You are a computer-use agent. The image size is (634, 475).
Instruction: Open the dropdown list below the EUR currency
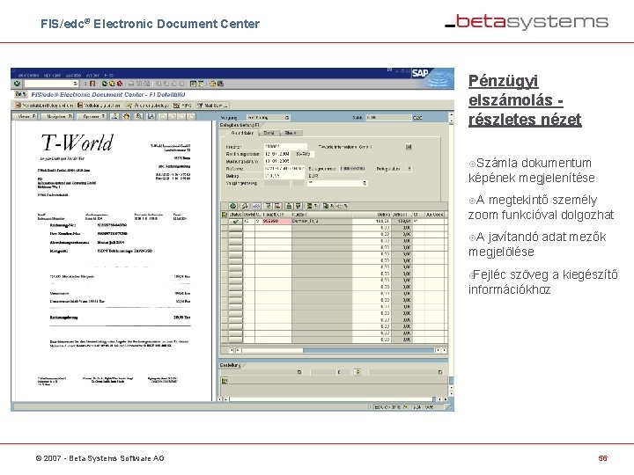tap(365, 183)
